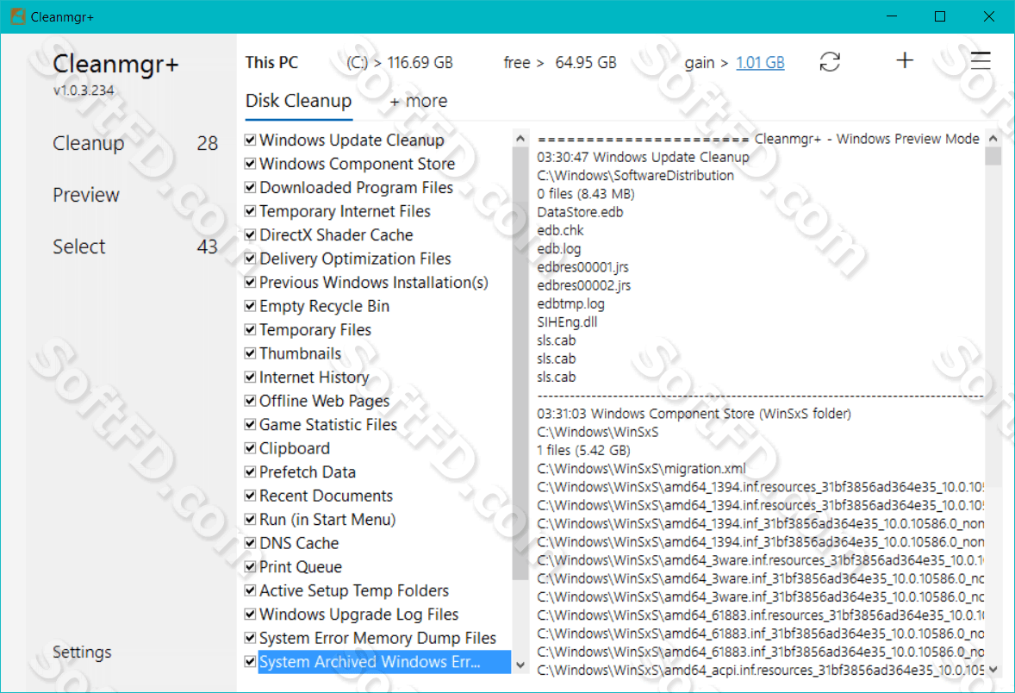Select edbres00002.jrs in the preview log
Image resolution: width=1015 pixels, height=693 pixels.
pyautogui.click(x=584, y=285)
